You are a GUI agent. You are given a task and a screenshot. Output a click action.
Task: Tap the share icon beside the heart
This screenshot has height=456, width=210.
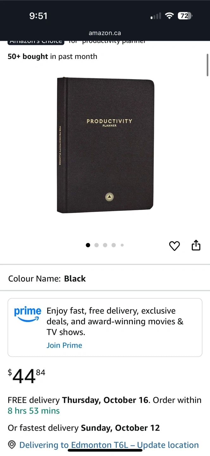196,245
